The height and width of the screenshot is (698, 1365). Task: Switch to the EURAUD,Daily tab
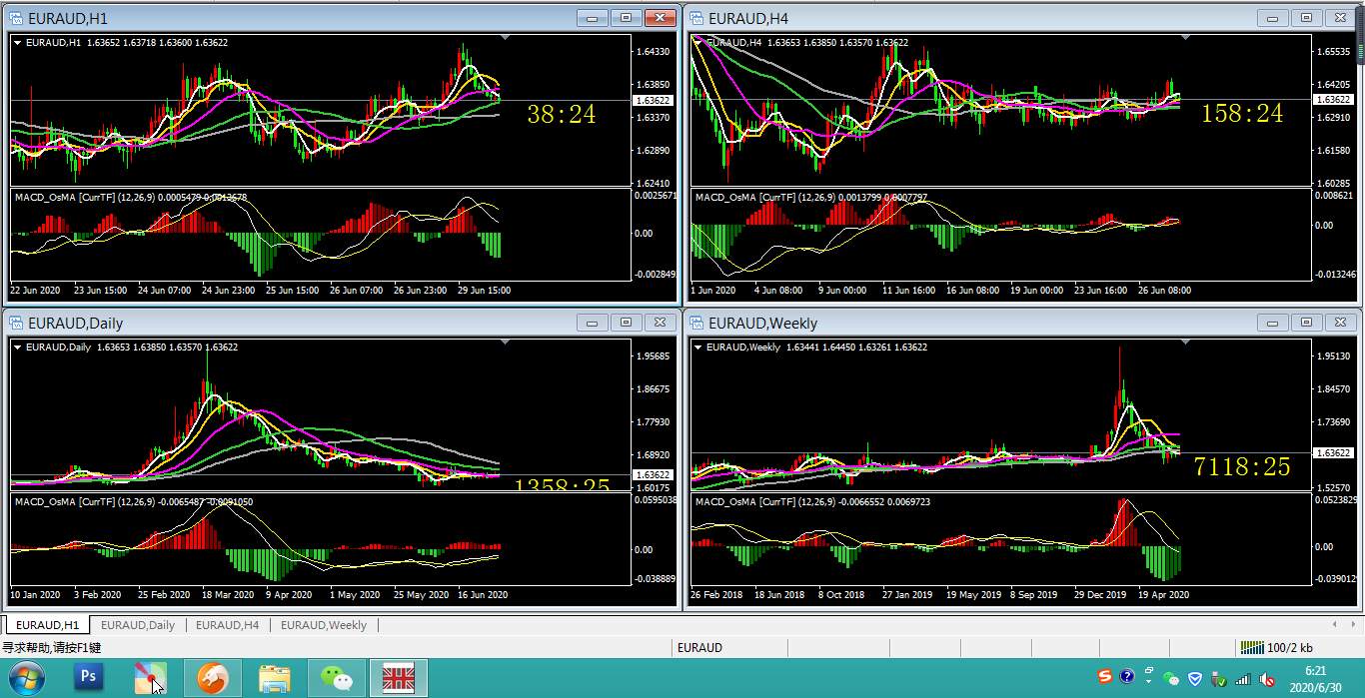tap(137, 625)
